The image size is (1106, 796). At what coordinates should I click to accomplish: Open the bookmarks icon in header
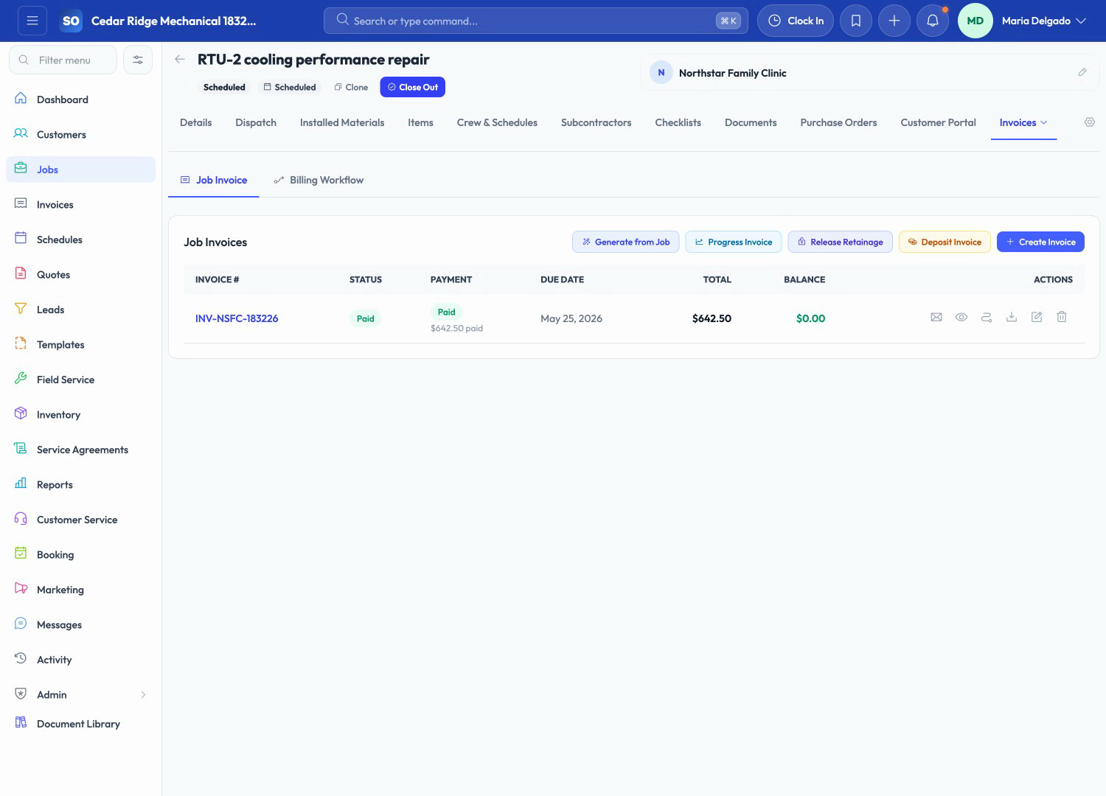point(856,21)
